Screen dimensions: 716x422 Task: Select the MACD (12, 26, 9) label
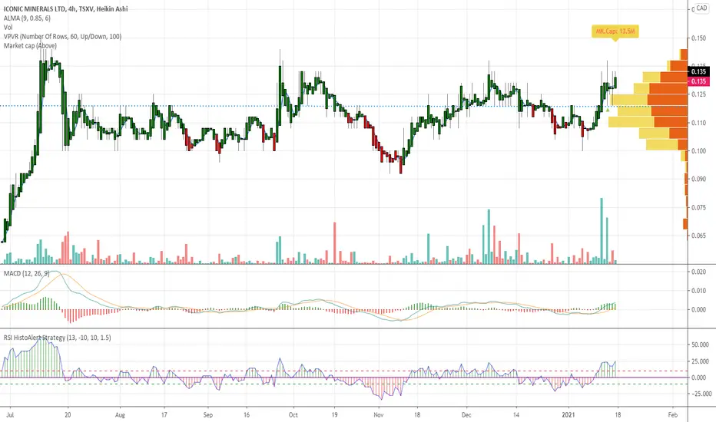pyautogui.click(x=26, y=273)
